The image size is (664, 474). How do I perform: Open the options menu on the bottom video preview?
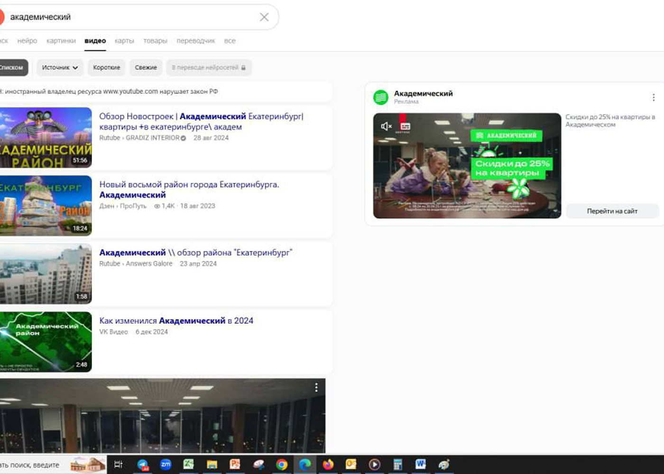point(316,388)
